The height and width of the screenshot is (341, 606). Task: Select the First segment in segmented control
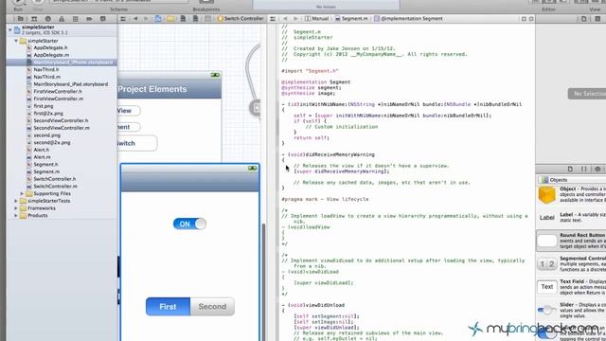[168, 307]
